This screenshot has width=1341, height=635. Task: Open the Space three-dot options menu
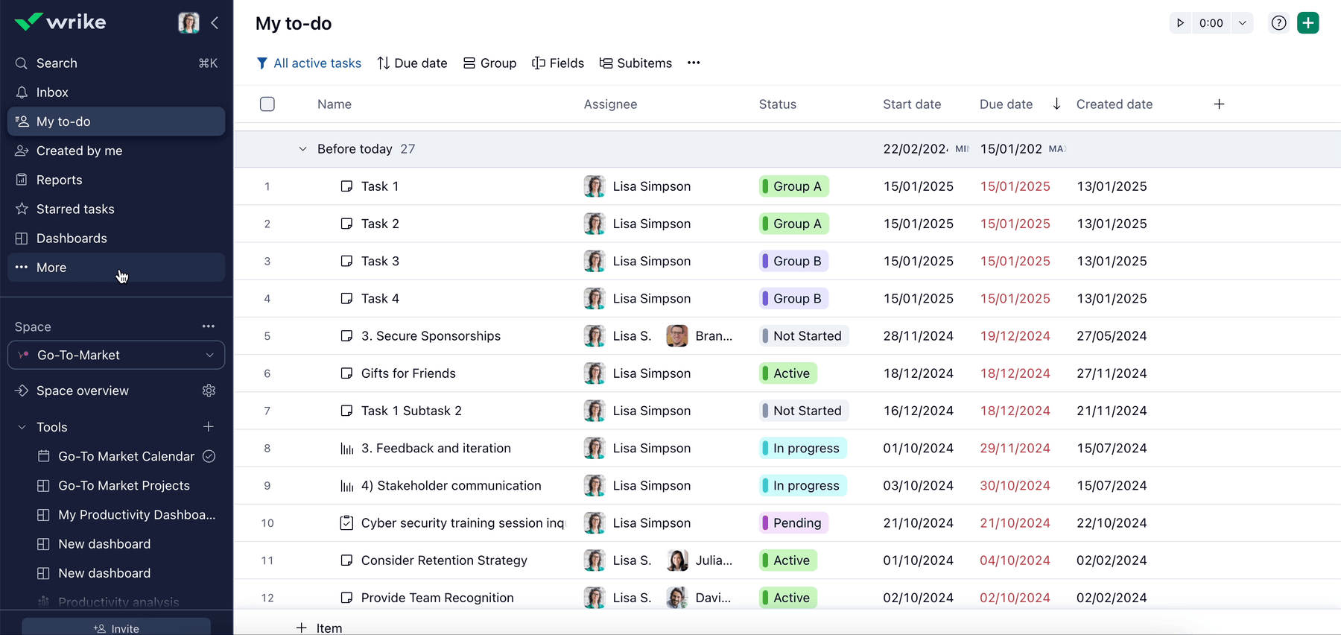tap(209, 326)
